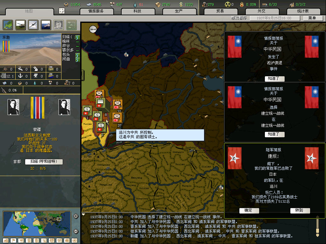The height and width of the screenshot is (244, 326).
Task: Click log entry 中华民国 选择了建立统一战线
Action: pyautogui.click(x=156, y=217)
